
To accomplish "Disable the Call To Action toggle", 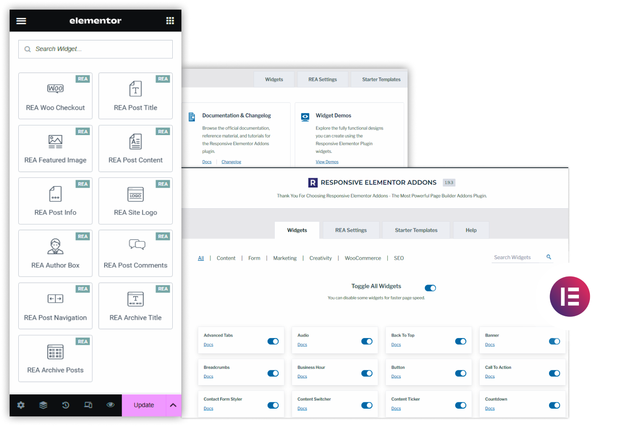I will coord(554,373).
